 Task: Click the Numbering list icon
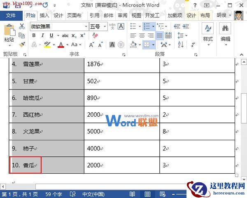(x=147, y=26)
